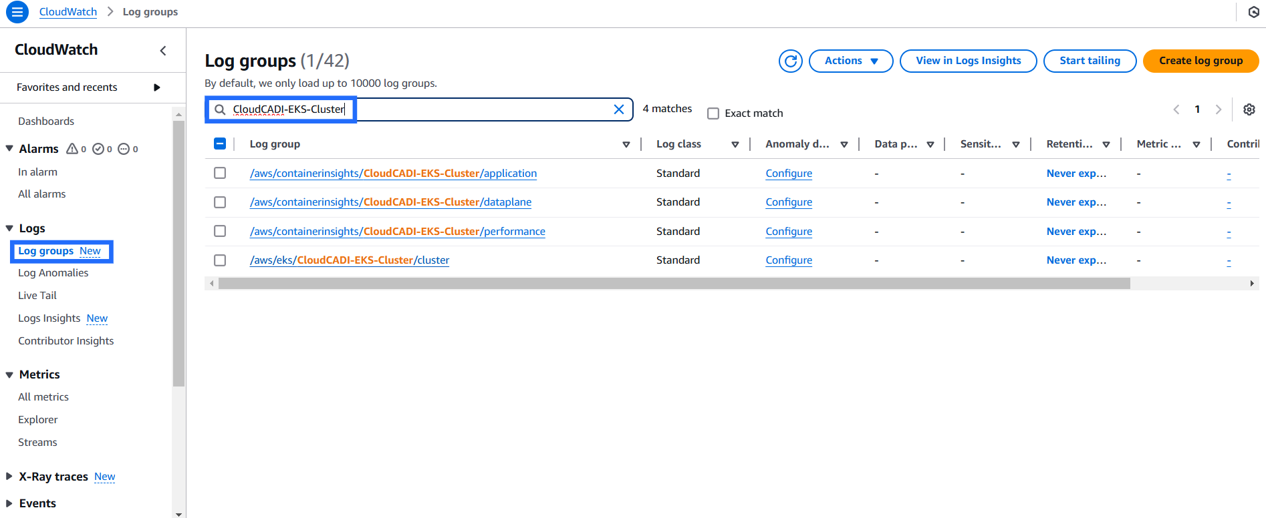This screenshot has width=1266, height=518.
Task: Expand Favorites and recents submenu
Action: pos(156,87)
